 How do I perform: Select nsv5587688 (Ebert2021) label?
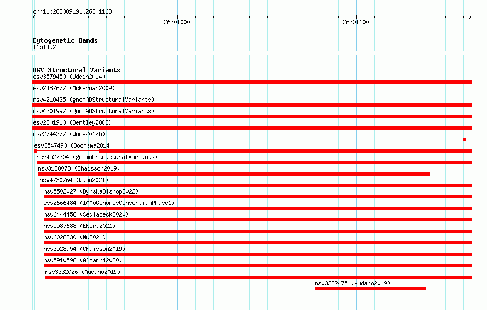[79, 226]
